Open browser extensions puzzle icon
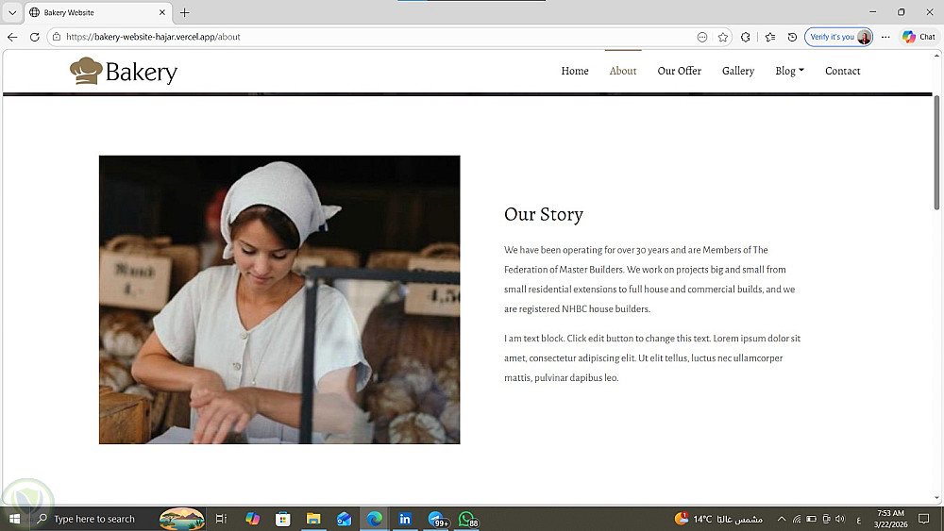The height and width of the screenshot is (531, 944). 746,37
